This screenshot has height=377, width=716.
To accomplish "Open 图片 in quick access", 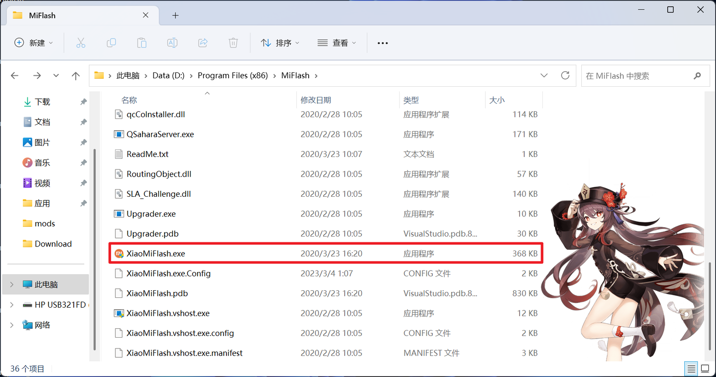I will point(43,143).
